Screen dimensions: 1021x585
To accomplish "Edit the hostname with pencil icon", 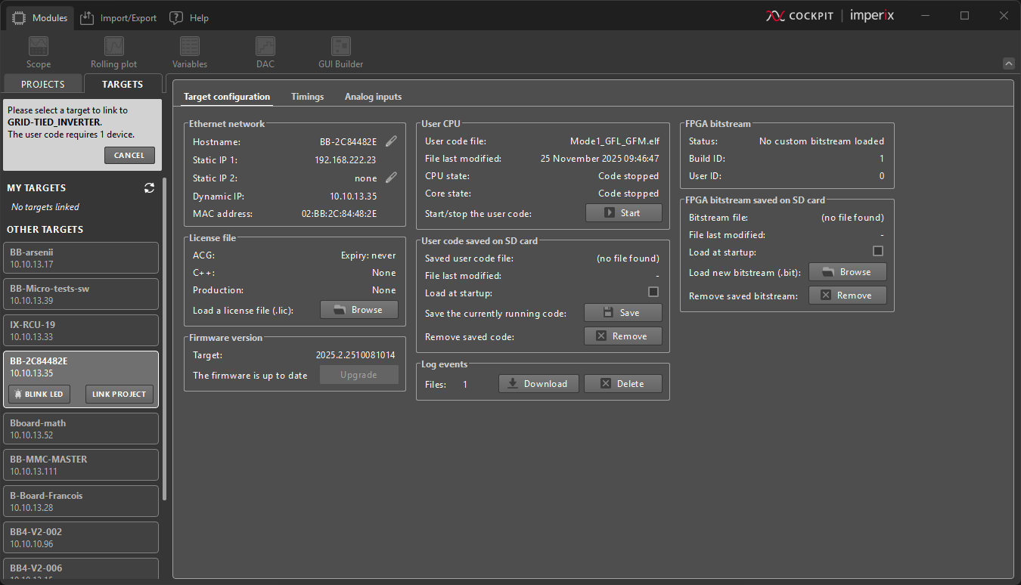I will pyautogui.click(x=391, y=141).
